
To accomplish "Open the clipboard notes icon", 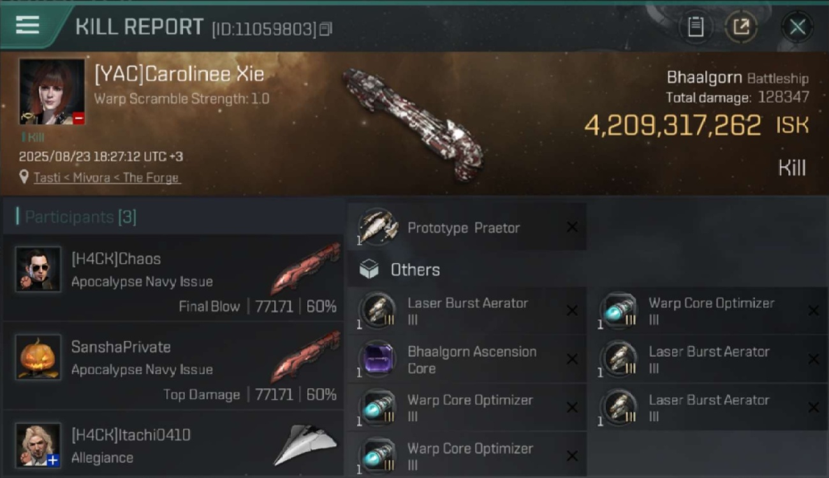I will point(695,27).
